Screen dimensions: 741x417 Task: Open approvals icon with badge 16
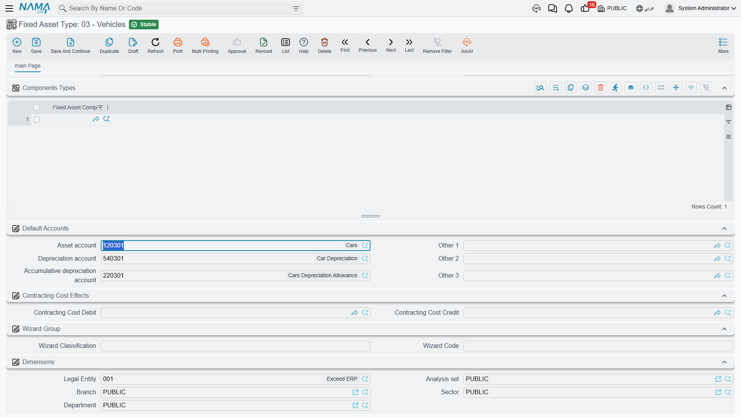[586, 8]
